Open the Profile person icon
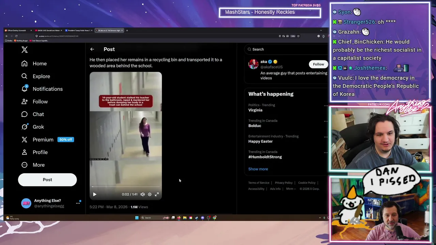 click(x=25, y=152)
